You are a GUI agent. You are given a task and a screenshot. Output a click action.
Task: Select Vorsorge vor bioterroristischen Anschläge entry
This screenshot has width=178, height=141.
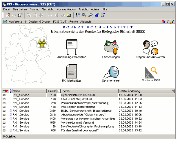pyautogui.click(x=88, y=119)
